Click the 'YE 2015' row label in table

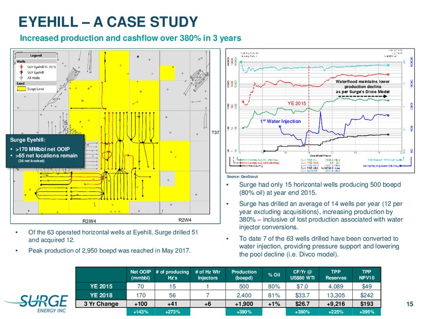click(x=101, y=287)
